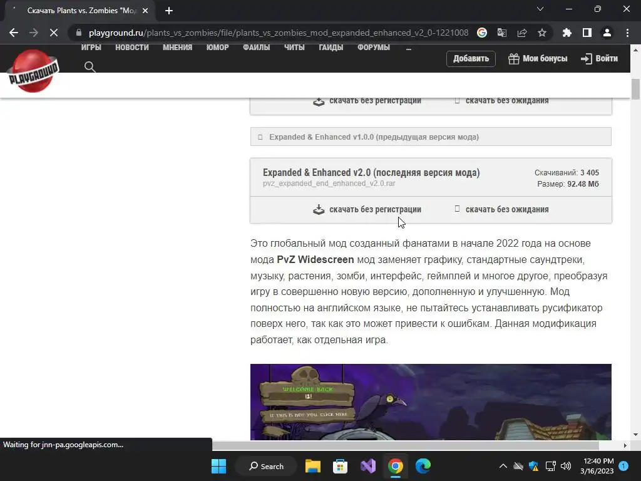Open the ЮМОР menu section
Screen dimensions: 641x481
(x=217, y=48)
